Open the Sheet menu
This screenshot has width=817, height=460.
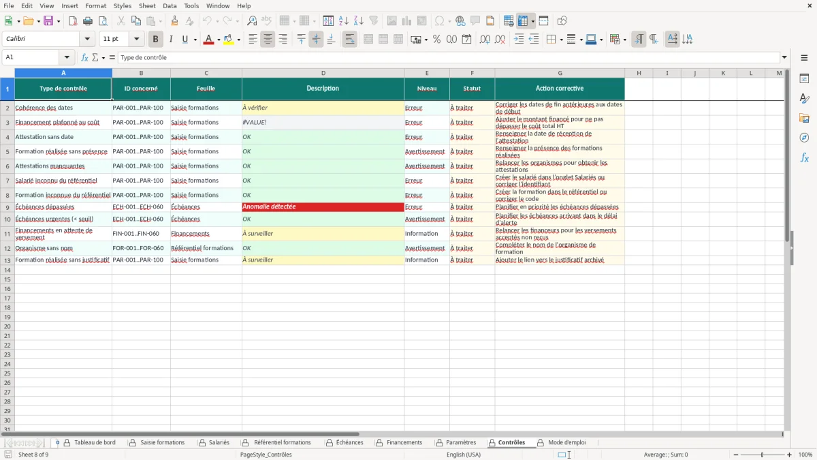[x=147, y=5]
